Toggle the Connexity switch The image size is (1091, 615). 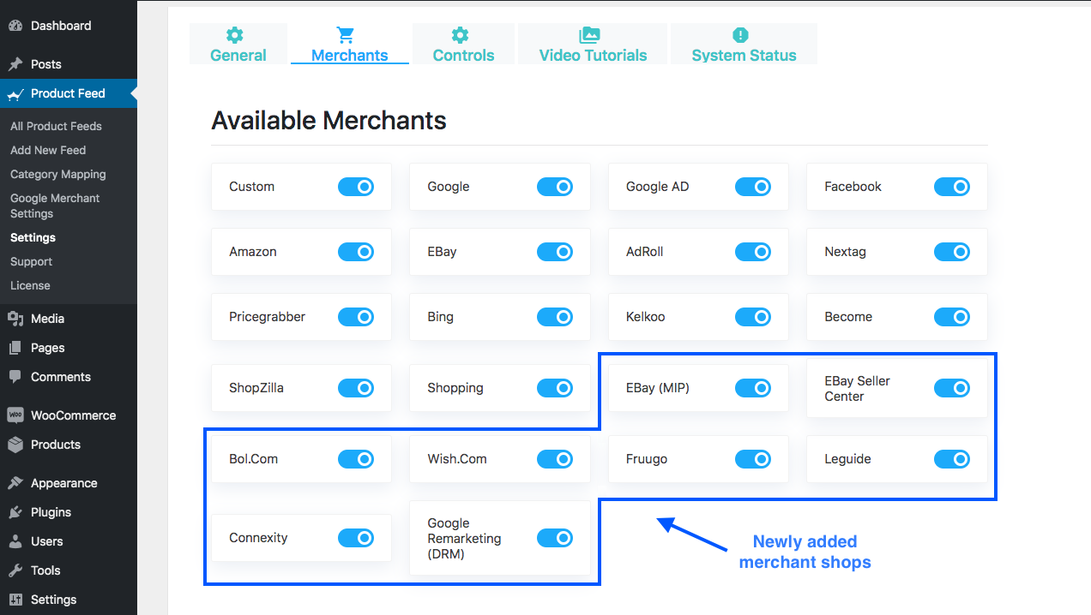[x=356, y=538]
